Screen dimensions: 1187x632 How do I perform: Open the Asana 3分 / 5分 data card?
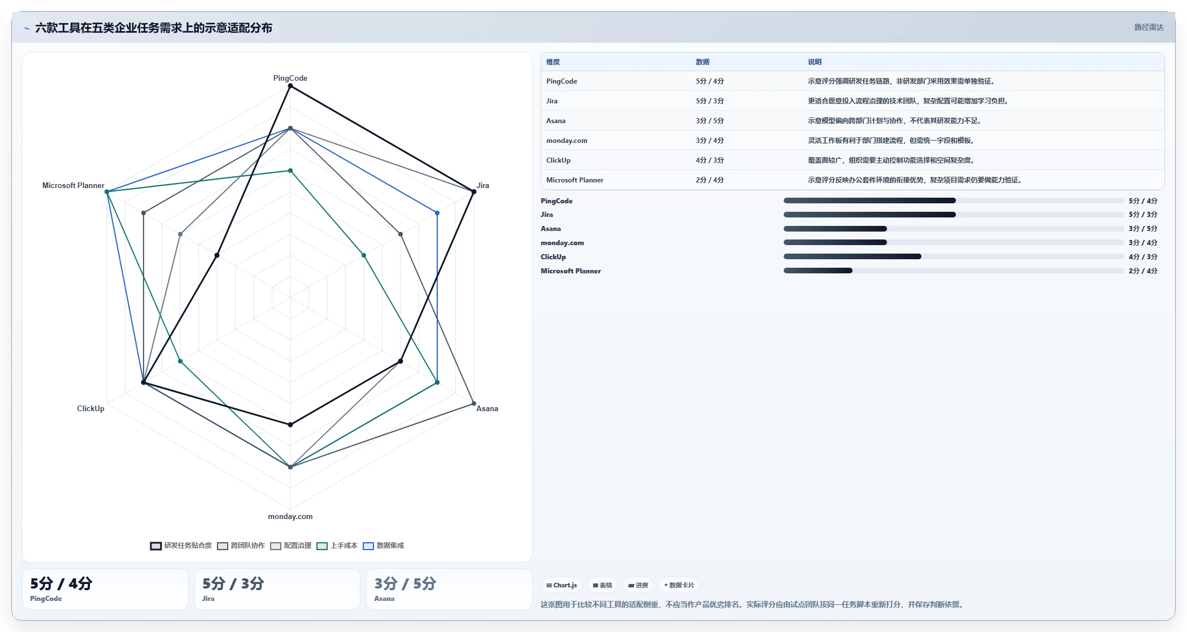point(449,589)
